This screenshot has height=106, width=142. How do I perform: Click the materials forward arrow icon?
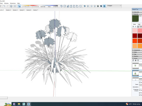(135, 26)
